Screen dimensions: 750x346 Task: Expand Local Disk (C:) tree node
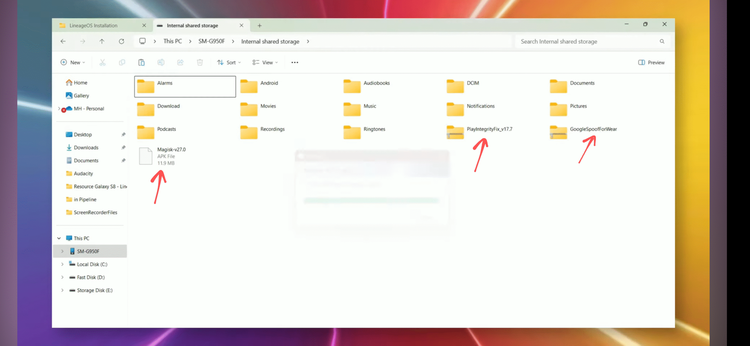tap(62, 264)
